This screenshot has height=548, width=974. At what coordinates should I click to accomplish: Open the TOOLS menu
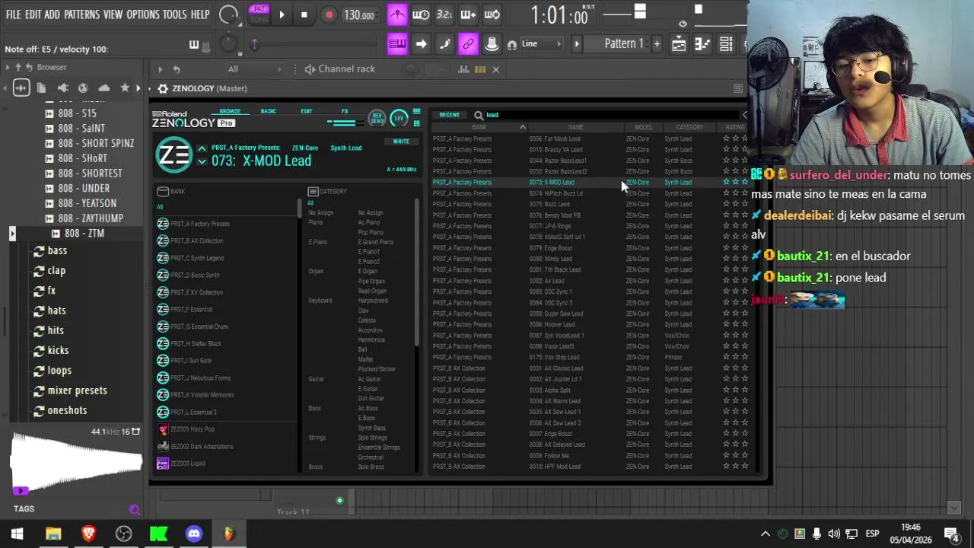(174, 14)
